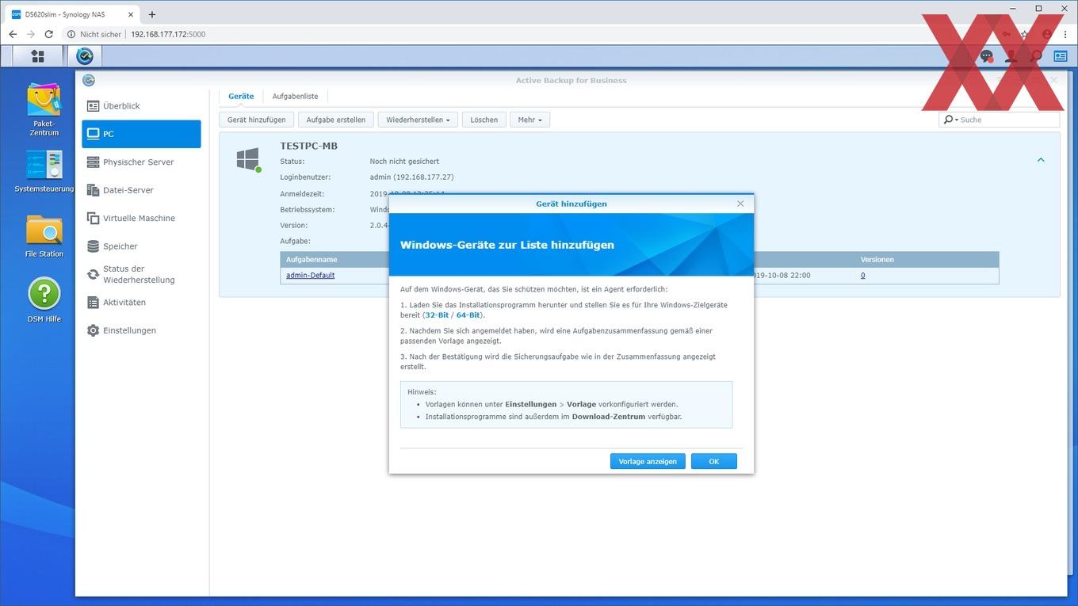Click the Versionen column header
Screen dimensions: 1078x606
(x=877, y=260)
